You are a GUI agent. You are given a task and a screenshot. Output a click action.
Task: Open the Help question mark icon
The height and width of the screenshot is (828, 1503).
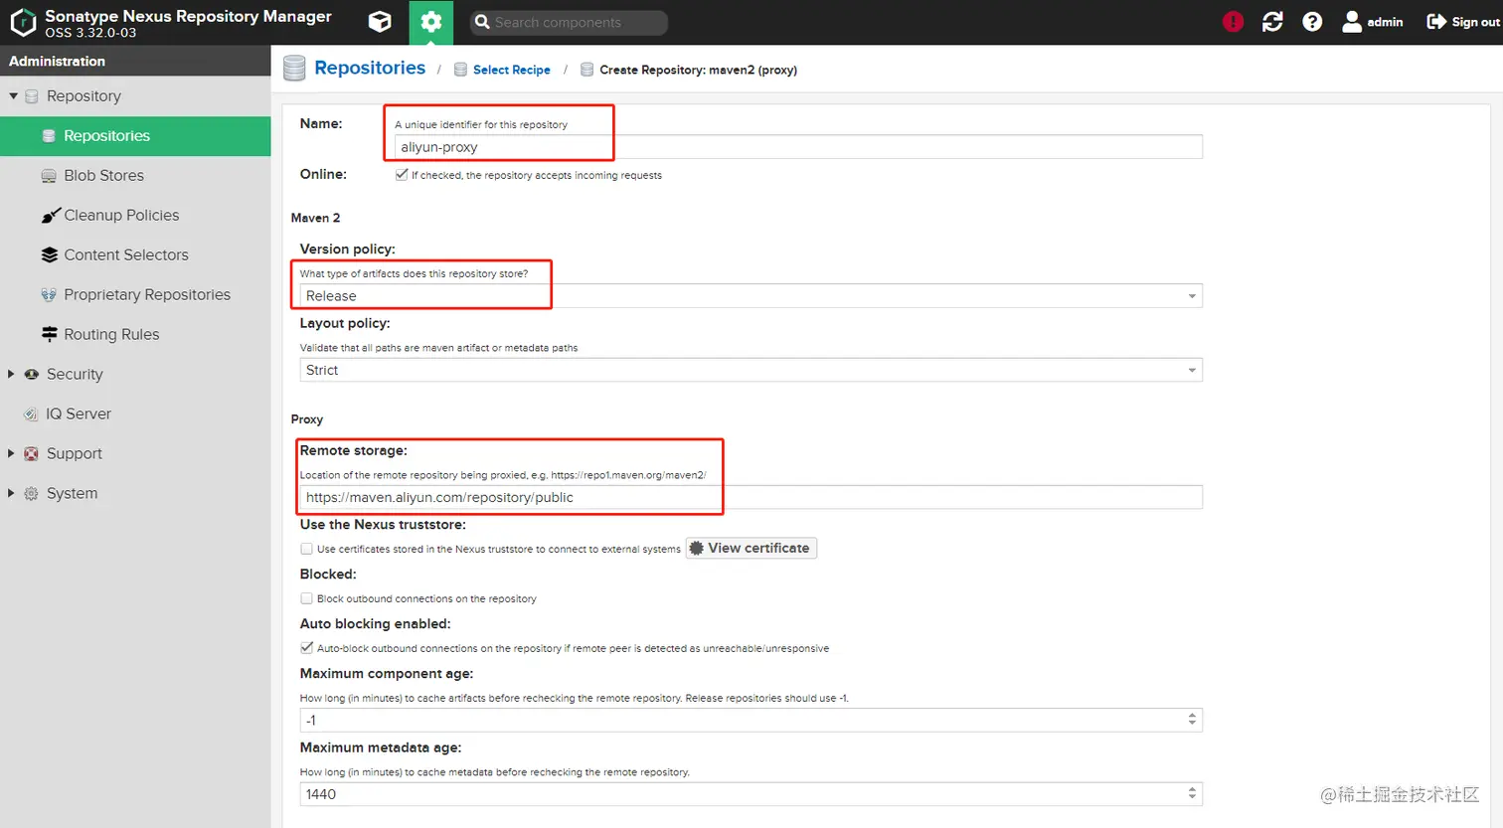pos(1312,22)
